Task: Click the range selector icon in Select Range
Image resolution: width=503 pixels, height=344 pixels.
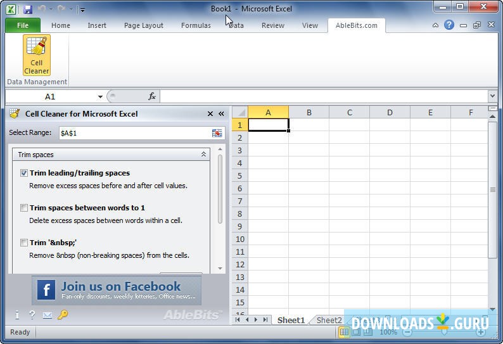Action: pos(217,133)
